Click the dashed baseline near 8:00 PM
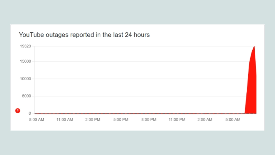This screenshot has height=155, width=275. (149, 113)
